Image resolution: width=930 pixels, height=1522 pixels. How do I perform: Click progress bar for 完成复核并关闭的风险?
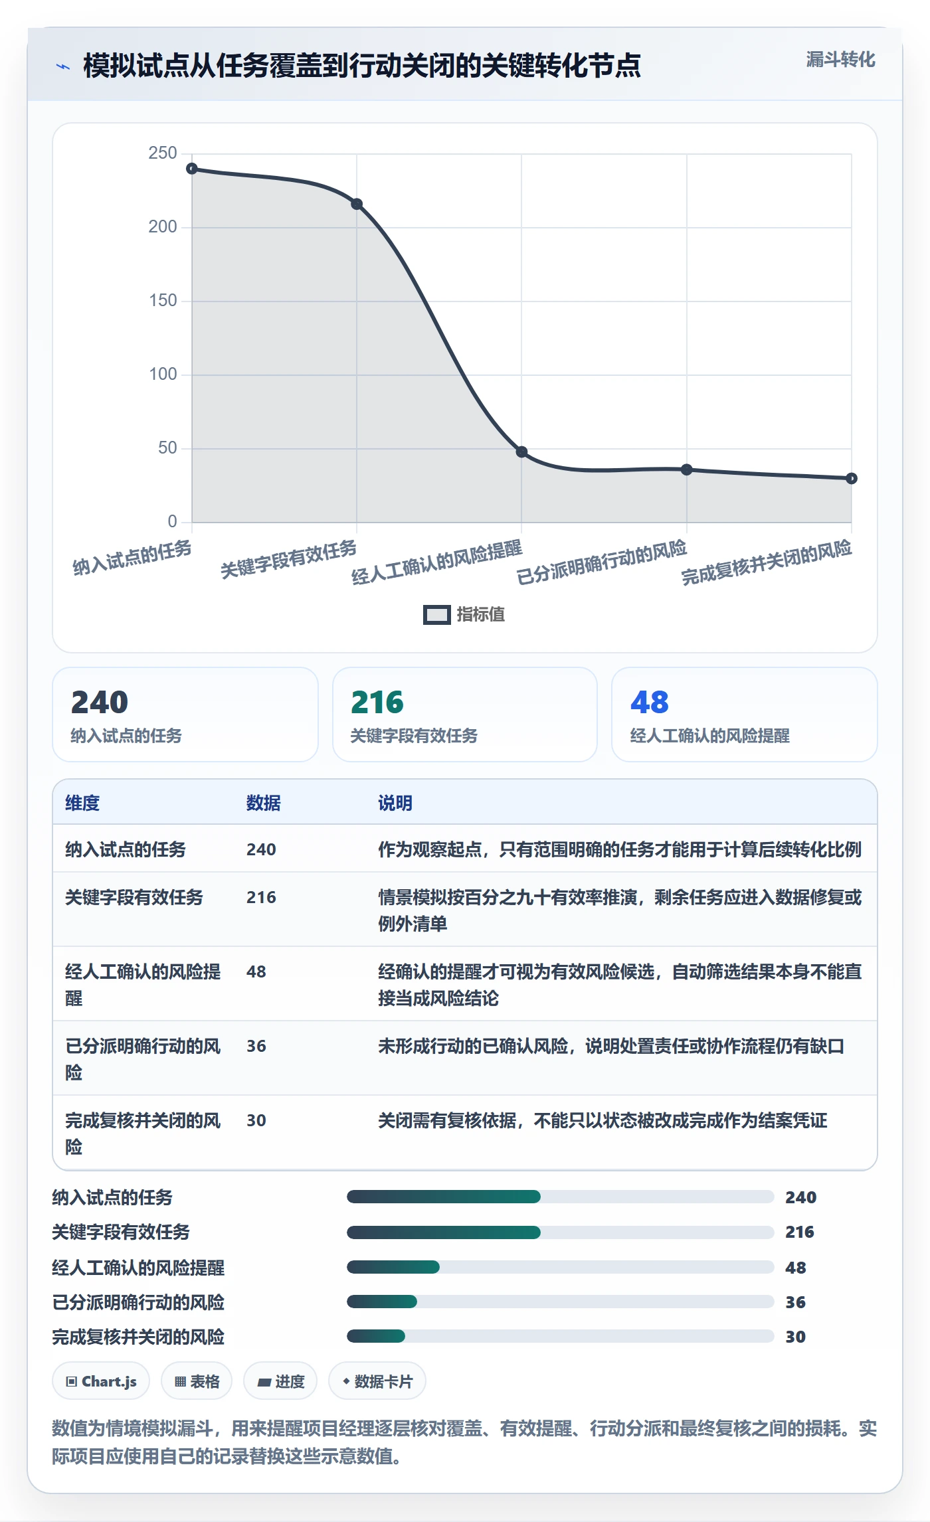(x=560, y=1336)
